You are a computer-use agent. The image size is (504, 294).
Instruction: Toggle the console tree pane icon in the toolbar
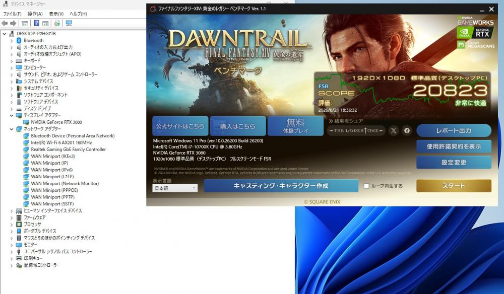(25, 23)
